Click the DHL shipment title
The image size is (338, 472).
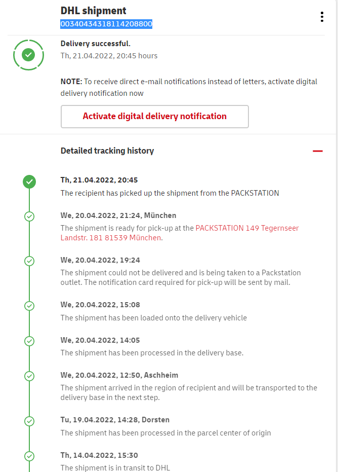94,11
